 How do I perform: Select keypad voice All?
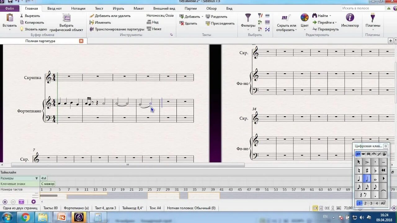pos(383,203)
